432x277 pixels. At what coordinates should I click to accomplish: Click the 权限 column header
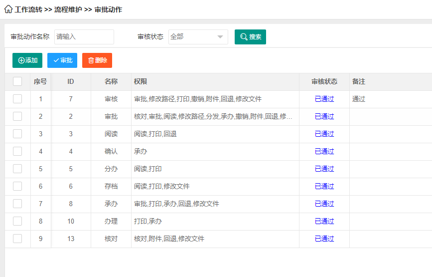point(215,81)
